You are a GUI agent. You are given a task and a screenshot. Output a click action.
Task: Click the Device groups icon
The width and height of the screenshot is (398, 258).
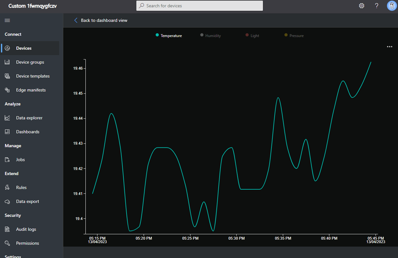[7, 62]
